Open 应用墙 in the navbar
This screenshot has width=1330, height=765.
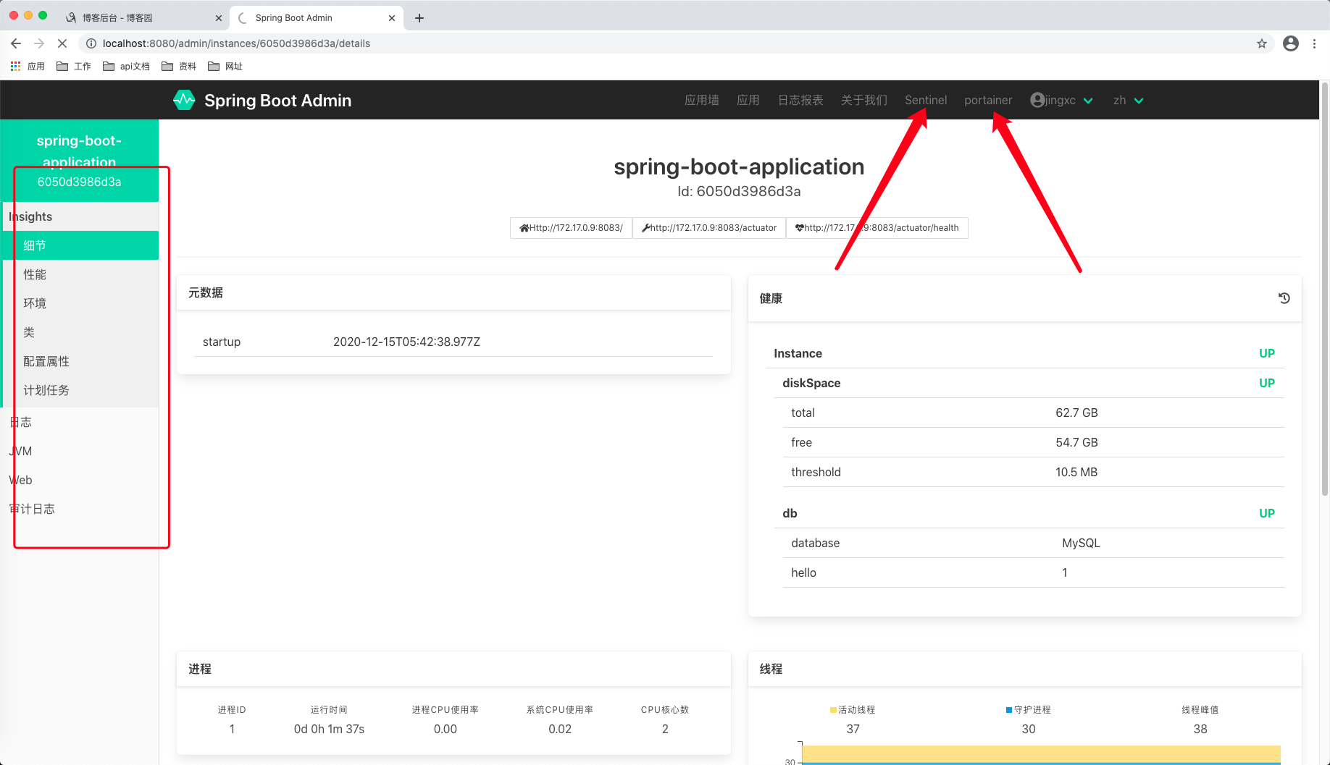click(x=701, y=100)
